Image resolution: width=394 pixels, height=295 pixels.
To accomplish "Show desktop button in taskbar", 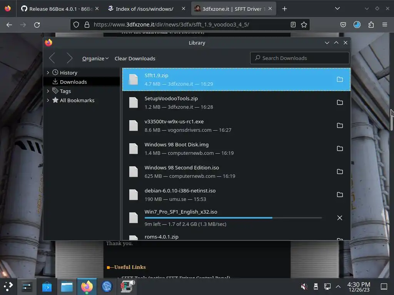I will coord(384,286).
